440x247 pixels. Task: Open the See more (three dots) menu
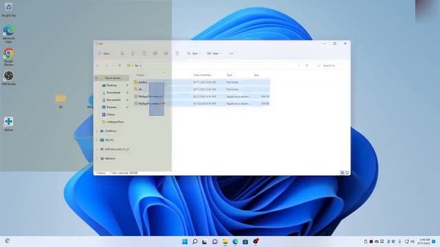(x=231, y=54)
